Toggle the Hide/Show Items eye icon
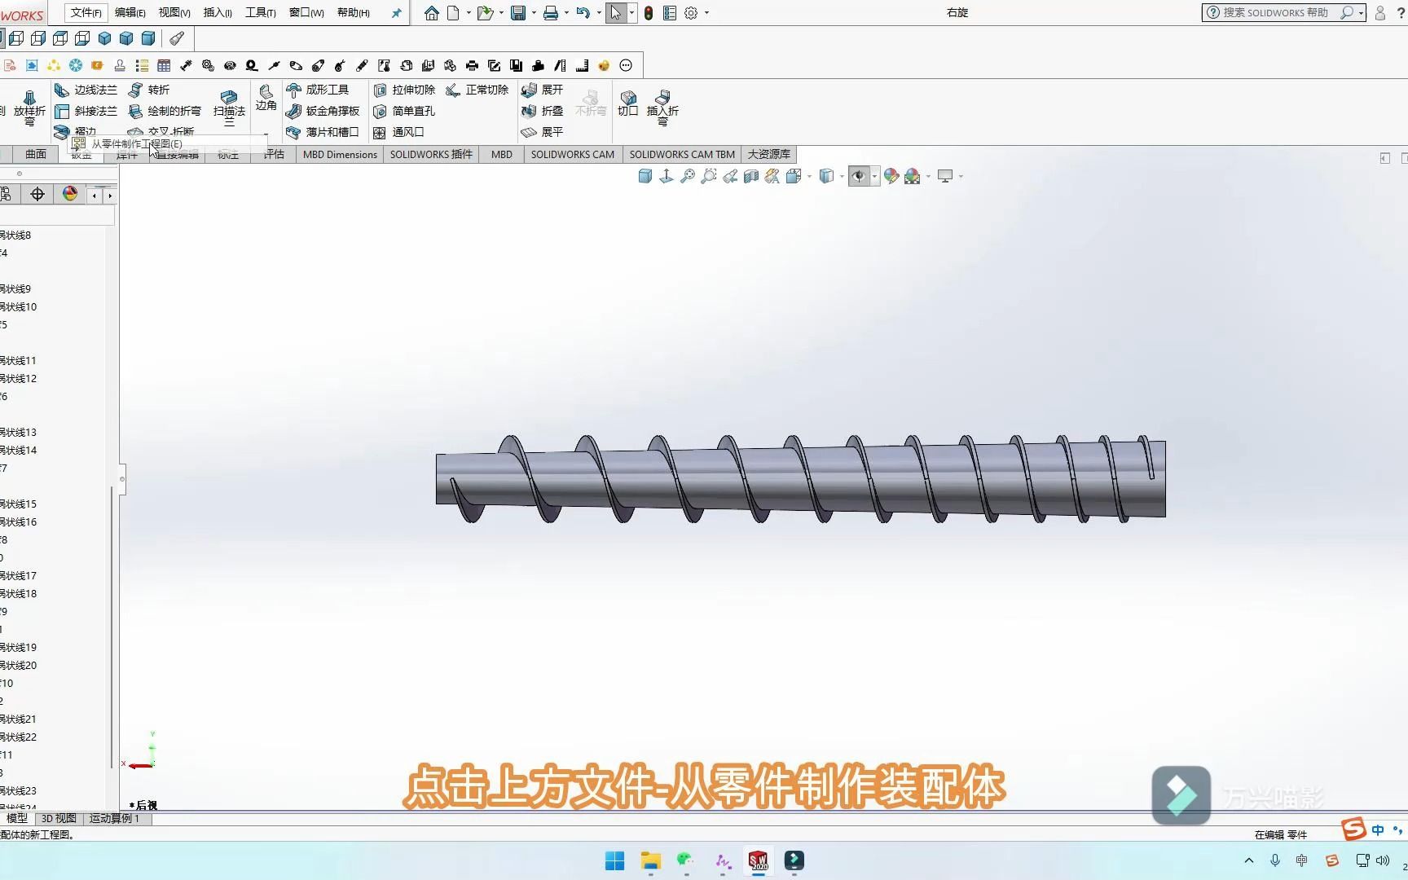The height and width of the screenshot is (880, 1408). tap(858, 176)
